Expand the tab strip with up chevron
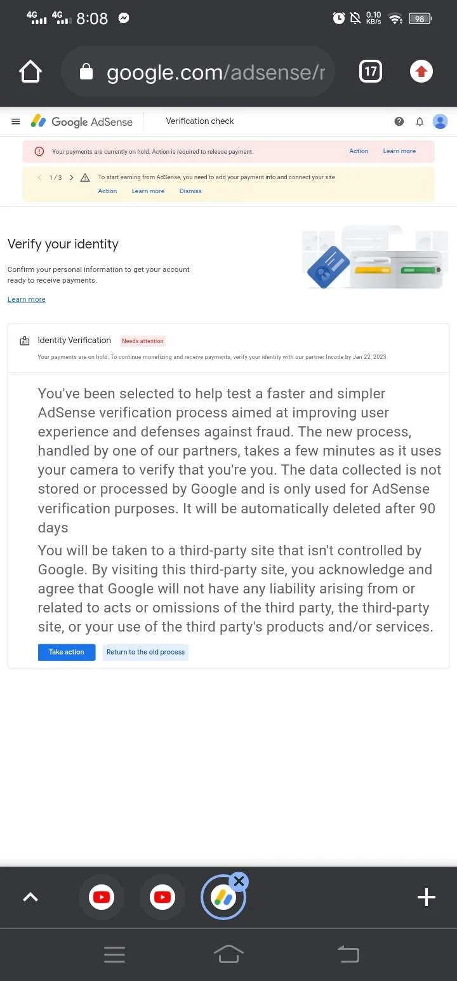Viewport: 457px width, 981px height. pyautogui.click(x=30, y=897)
